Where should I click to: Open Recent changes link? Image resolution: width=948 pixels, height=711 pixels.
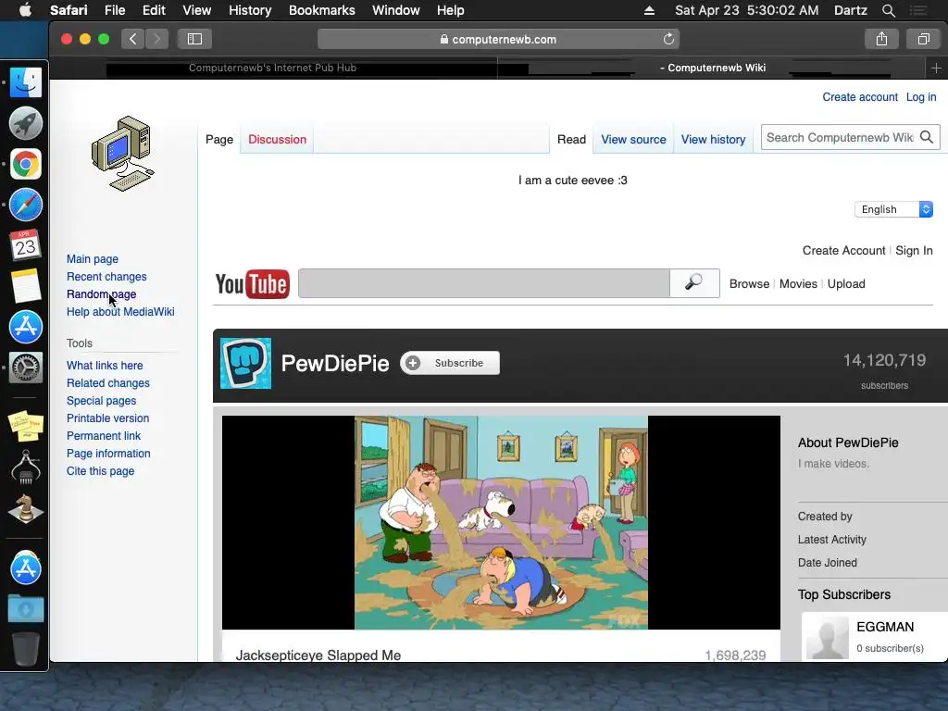pyautogui.click(x=106, y=276)
